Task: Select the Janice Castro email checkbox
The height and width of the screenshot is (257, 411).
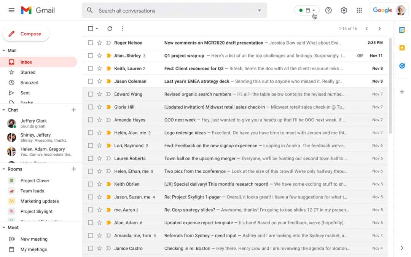Action: tap(91, 248)
